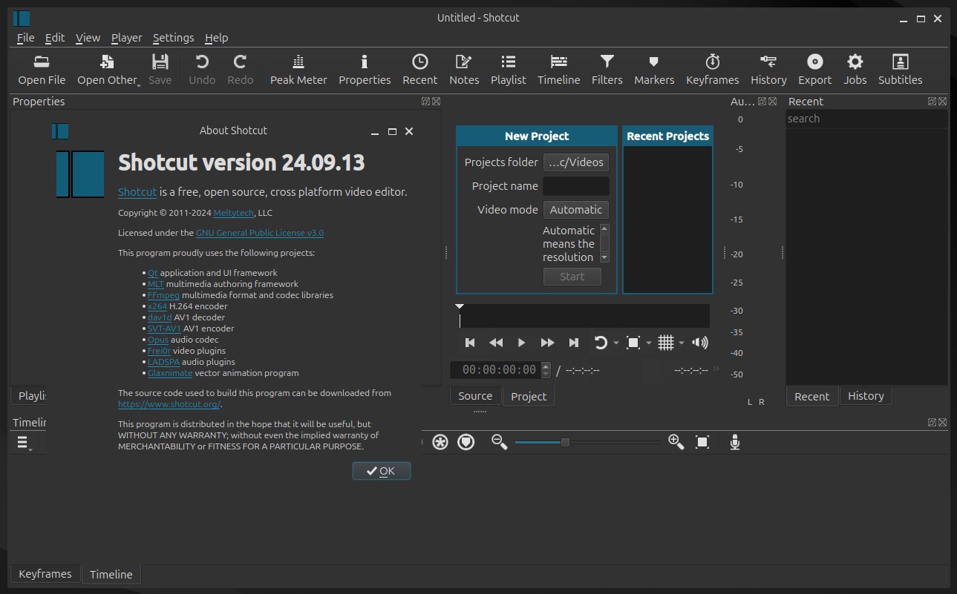957x594 pixels.
Task: Toggle the player zoom fit icon
Action: (633, 343)
